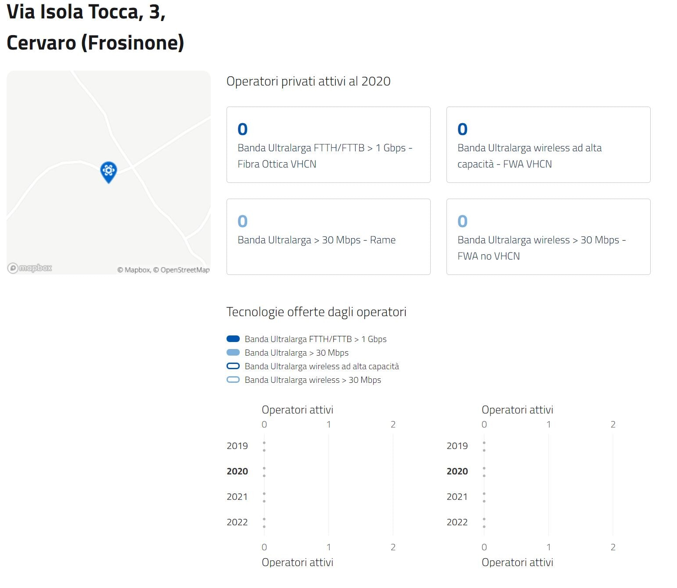
Task: Select the FWA no VHCN wireless card
Action: (x=548, y=237)
